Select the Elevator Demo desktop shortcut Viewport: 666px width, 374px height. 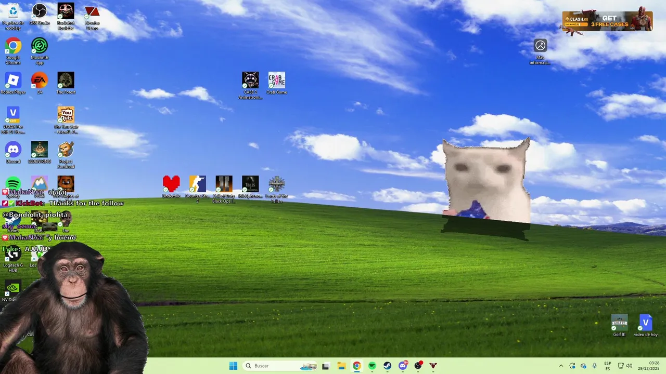click(92, 16)
